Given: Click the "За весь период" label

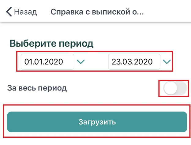Looking at the screenshot, I should coord(37,88).
